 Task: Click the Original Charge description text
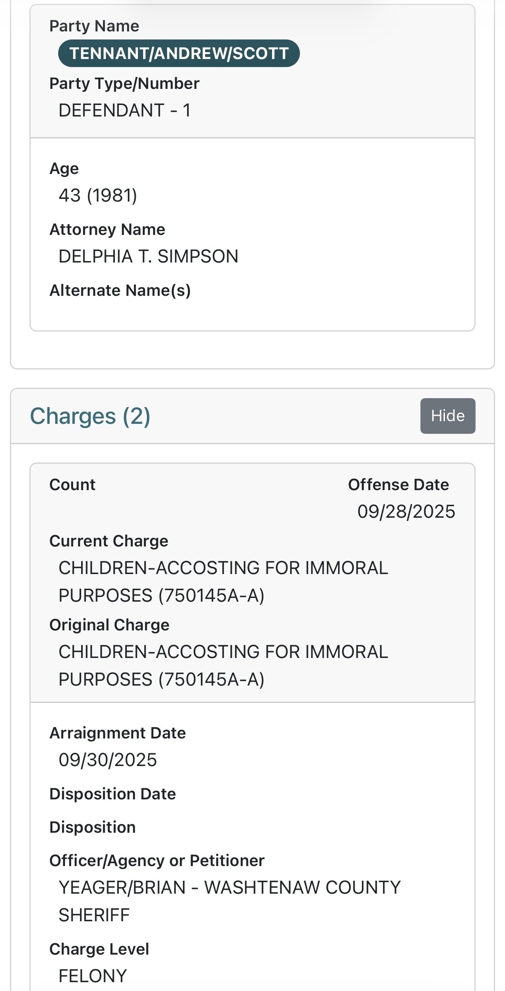pyautogui.click(x=223, y=666)
